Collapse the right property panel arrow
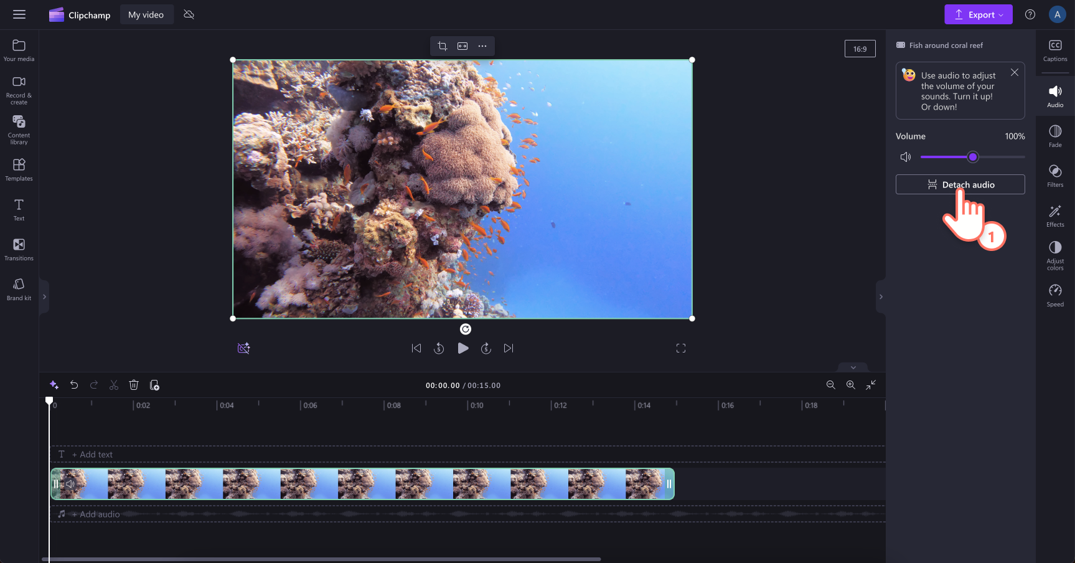 pyautogui.click(x=881, y=296)
